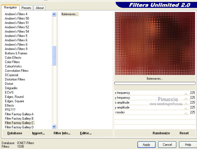Select Filter Factory Gallery B
This screenshot has width=197, height=149.
tap(19, 119)
